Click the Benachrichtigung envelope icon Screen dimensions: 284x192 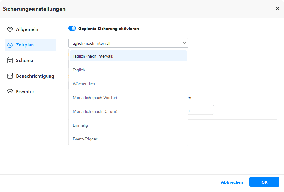coord(10,76)
